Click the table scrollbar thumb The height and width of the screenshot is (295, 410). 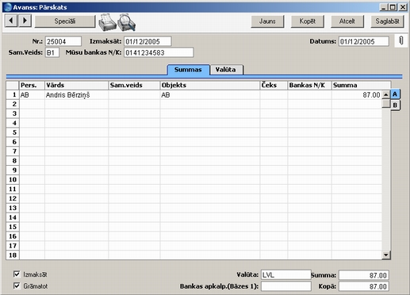click(386, 103)
